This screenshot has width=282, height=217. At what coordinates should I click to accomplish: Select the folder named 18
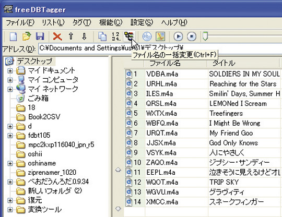point(32,107)
